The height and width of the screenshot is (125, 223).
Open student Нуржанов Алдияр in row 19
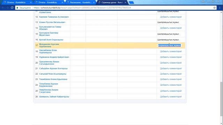point(54,57)
